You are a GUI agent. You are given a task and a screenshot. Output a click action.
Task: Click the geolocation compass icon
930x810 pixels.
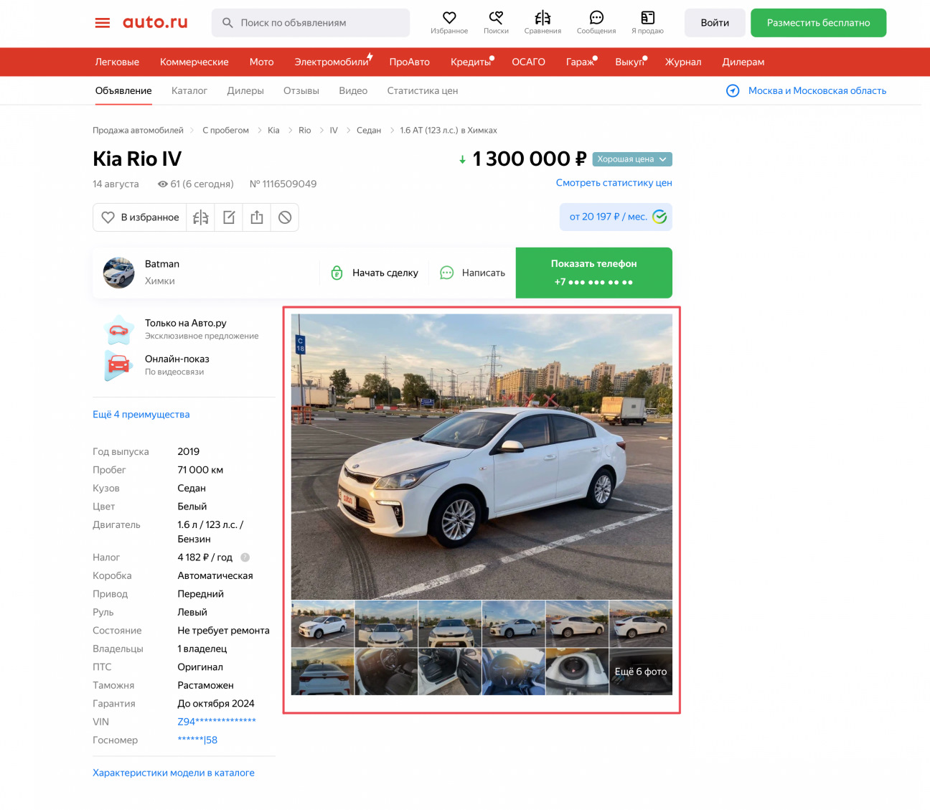(733, 90)
